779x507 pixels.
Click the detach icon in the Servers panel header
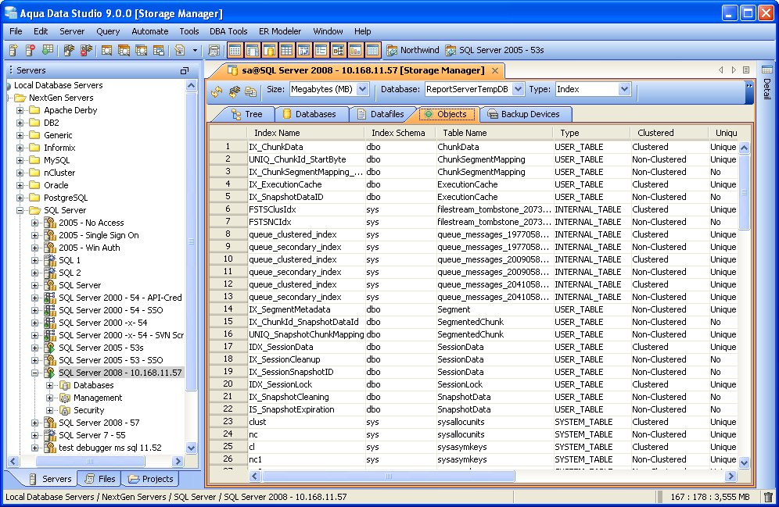point(185,71)
